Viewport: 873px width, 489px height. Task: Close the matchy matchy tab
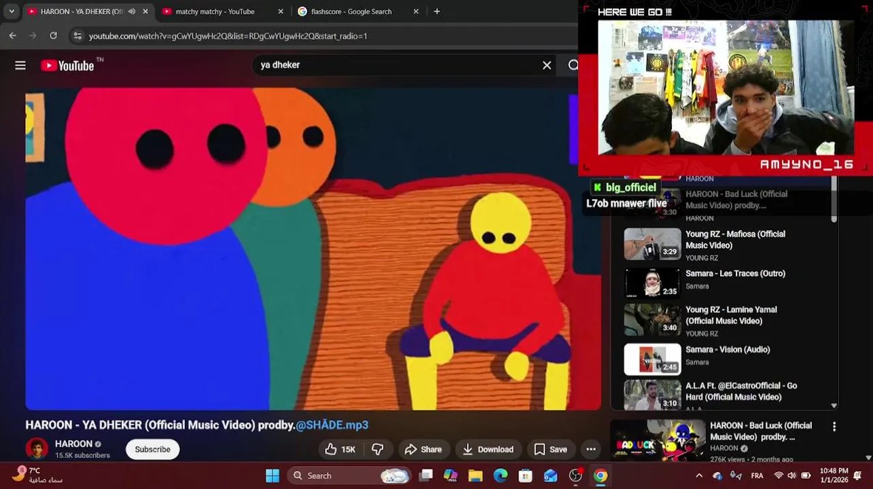point(281,12)
